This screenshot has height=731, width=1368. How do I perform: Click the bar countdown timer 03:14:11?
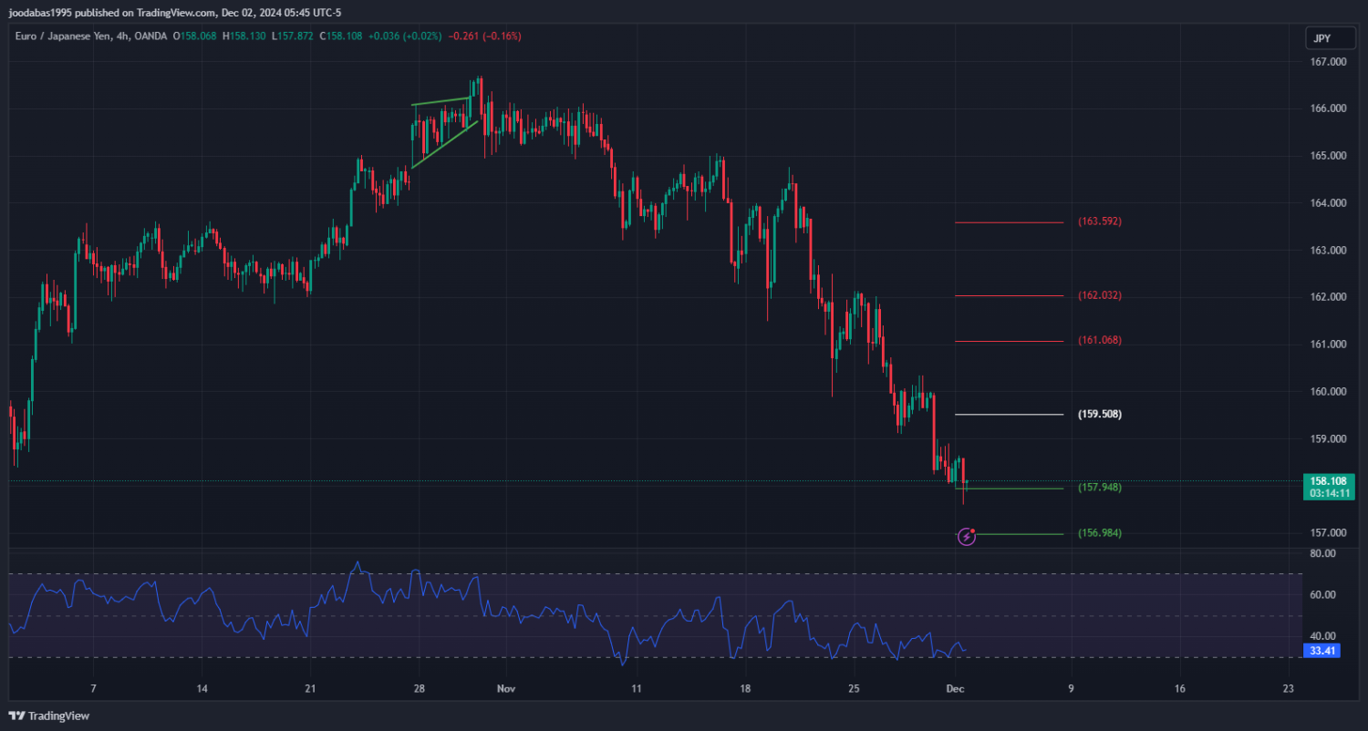1329,493
